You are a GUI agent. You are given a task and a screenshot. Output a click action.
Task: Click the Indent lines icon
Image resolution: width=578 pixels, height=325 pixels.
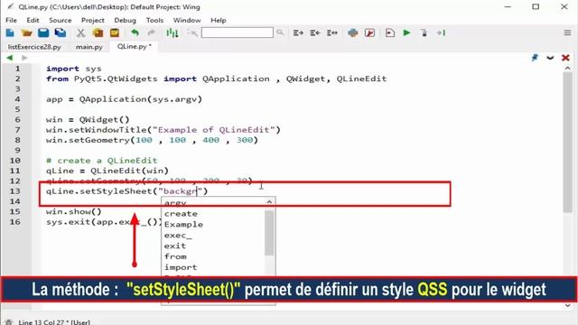(298, 33)
